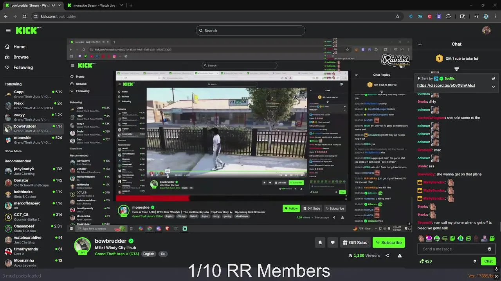This screenshot has width=501, height=281.
Task: Report the stream using warning icon
Action: (x=400, y=256)
